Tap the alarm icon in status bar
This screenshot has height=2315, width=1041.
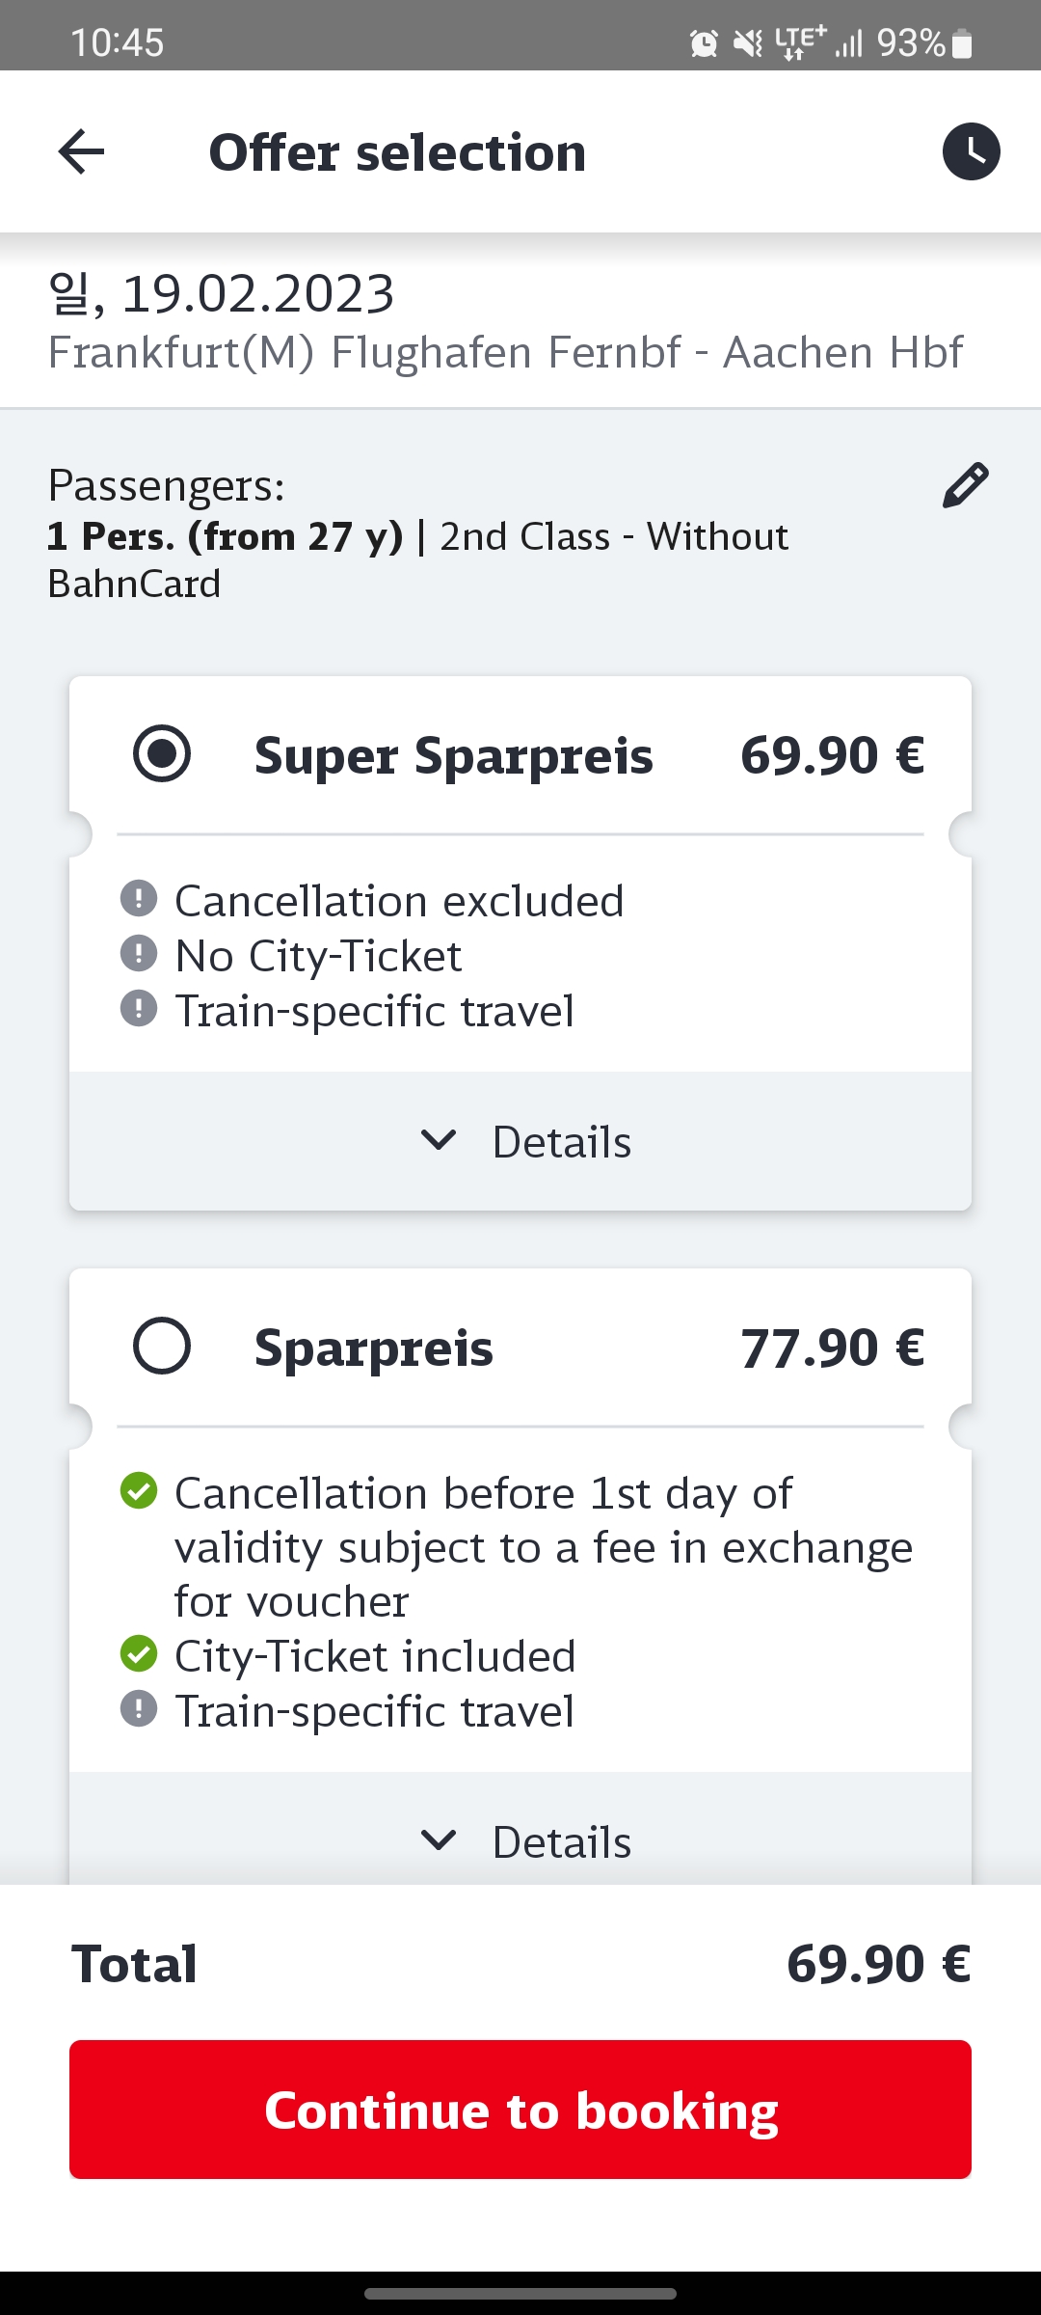(x=704, y=43)
